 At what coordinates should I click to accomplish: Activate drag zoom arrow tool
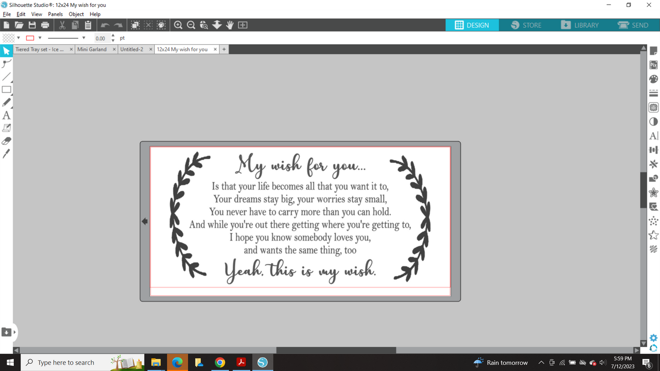tap(217, 25)
